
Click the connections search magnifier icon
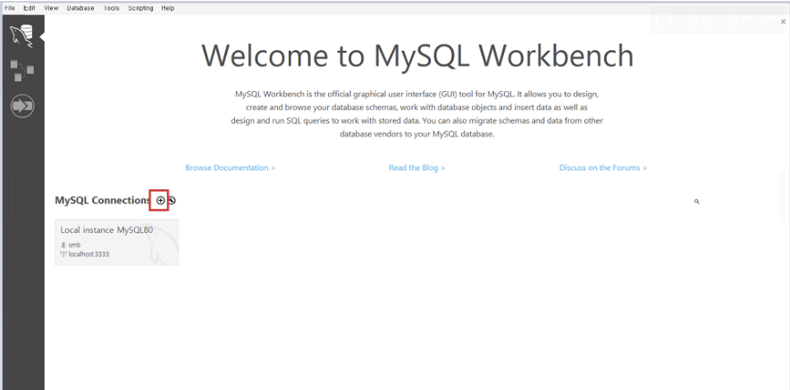pos(697,202)
